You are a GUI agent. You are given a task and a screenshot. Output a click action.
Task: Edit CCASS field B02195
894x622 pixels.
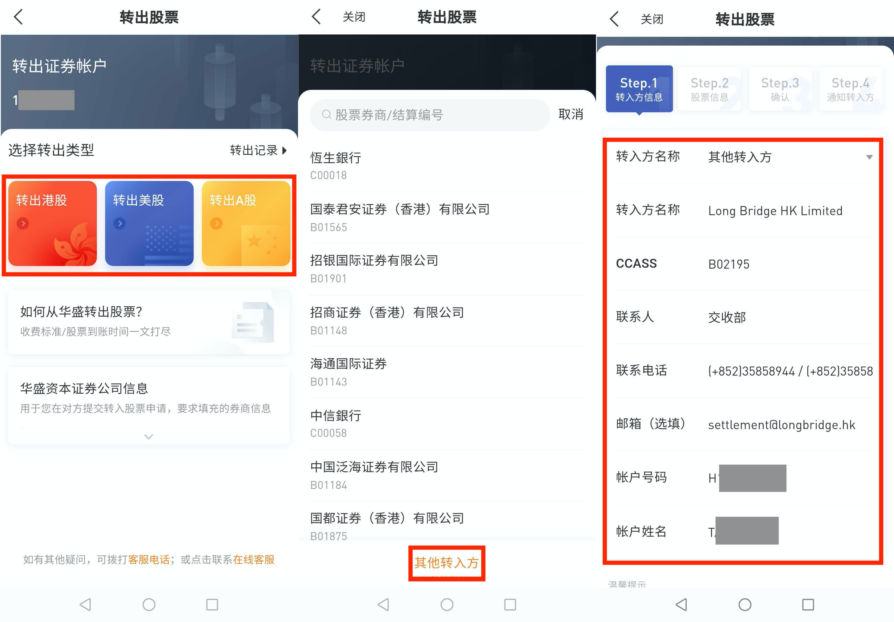pos(745,264)
